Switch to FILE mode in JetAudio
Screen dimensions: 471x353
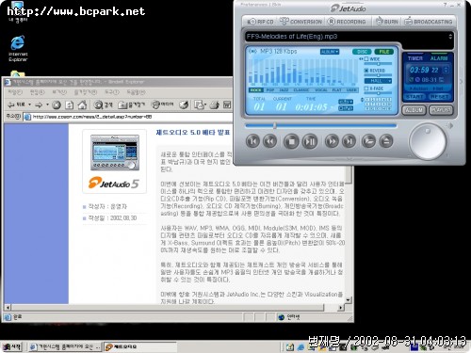(384, 52)
